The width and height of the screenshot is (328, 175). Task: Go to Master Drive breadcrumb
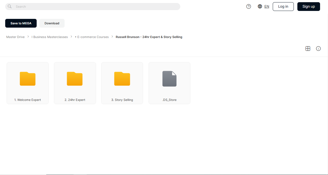click(x=15, y=37)
